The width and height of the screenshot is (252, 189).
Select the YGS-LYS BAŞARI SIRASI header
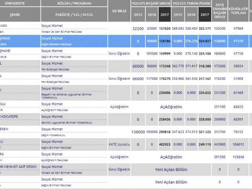coord(151,4)
